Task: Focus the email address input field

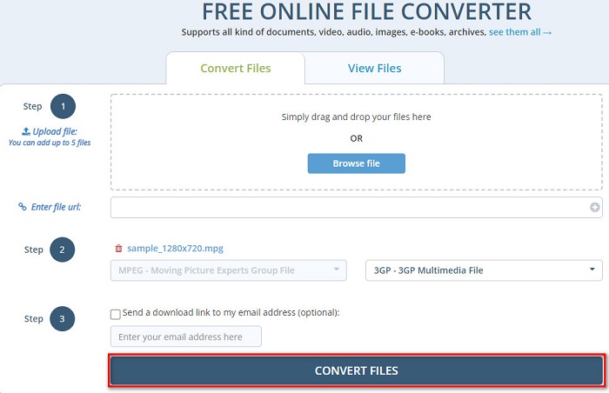Action: click(x=186, y=336)
